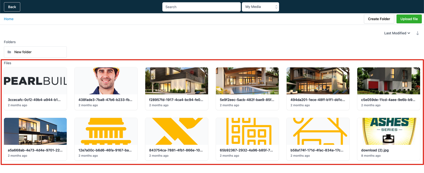Click the Back button
This screenshot has height=173, width=424.
click(x=12, y=7)
